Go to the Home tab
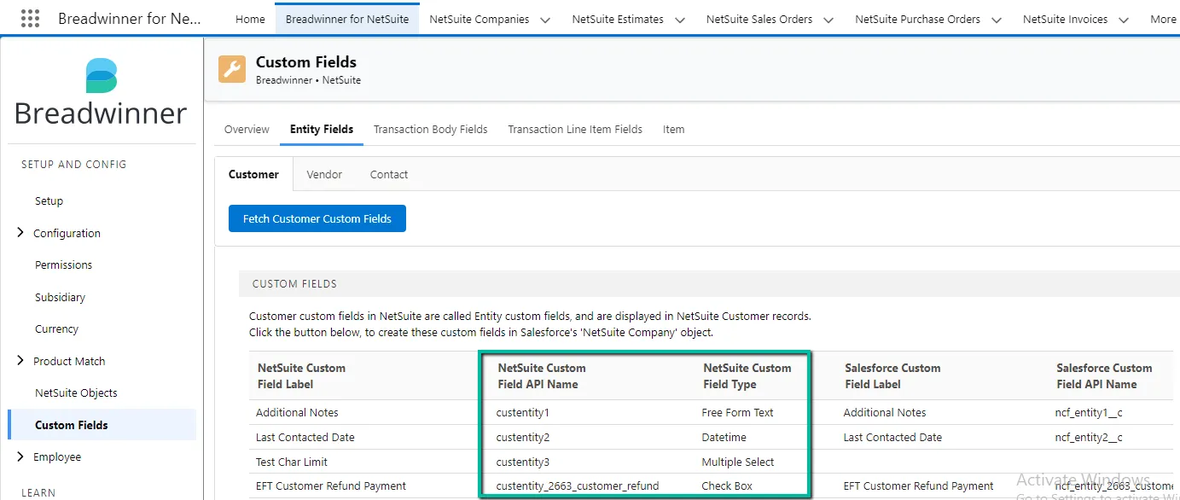Screen dimensions: 1180x500 coord(250,19)
